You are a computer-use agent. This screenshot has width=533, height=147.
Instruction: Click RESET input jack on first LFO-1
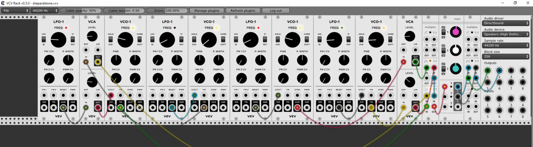coord(63,95)
